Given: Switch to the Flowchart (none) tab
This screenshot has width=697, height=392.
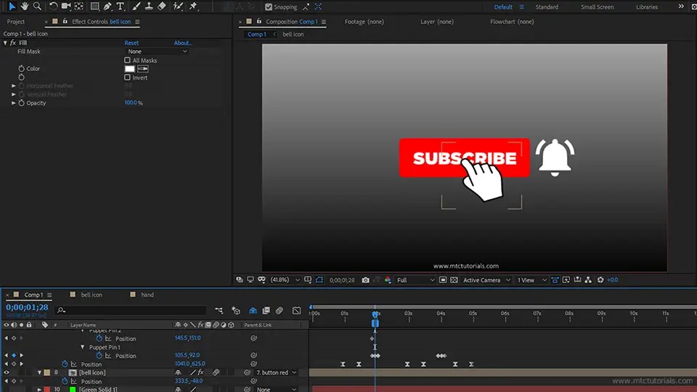Looking at the screenshot, I should click(512, 22).
